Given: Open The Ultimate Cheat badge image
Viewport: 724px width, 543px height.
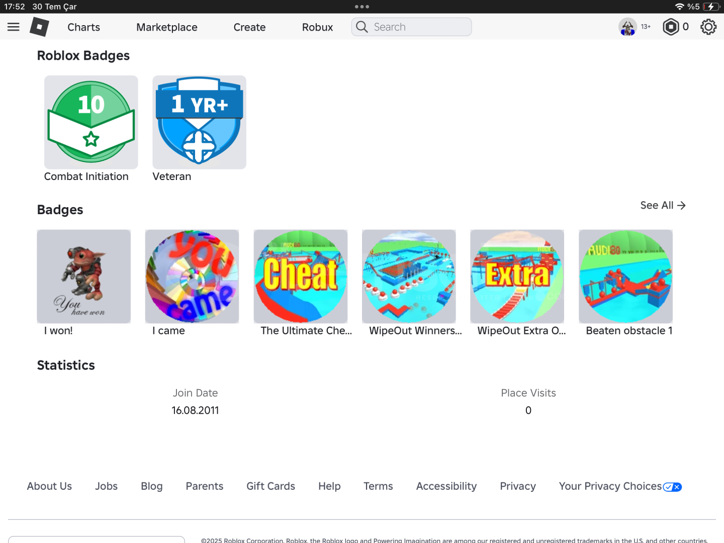Looking at the screenshot, I should [x=301, y=277].
